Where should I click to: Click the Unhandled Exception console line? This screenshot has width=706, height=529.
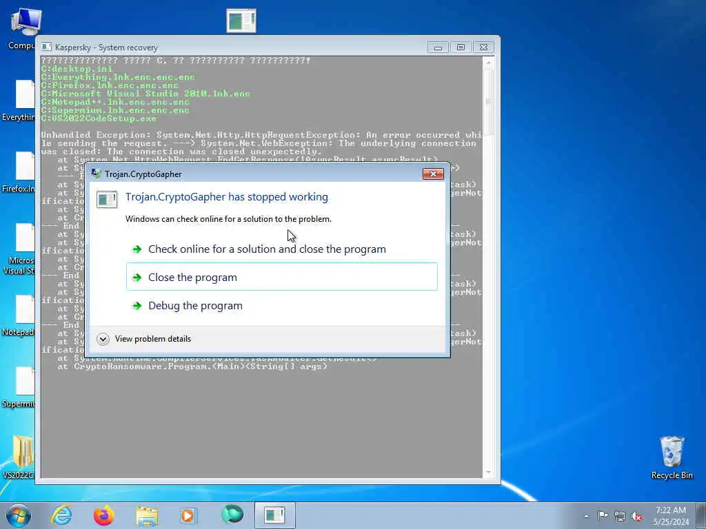[x=261, y=135]
